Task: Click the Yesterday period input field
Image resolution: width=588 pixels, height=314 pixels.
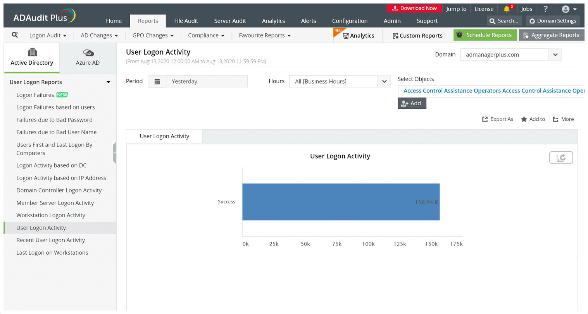Action: click(x=207, y=81)
